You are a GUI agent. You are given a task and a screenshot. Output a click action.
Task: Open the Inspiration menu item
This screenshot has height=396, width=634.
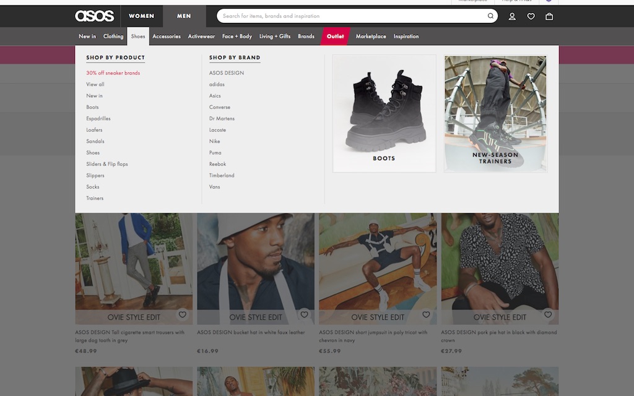(406, 37)
